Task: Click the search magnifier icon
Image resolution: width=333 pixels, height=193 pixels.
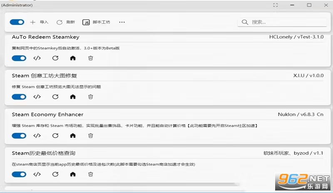Action: point(245,22)
